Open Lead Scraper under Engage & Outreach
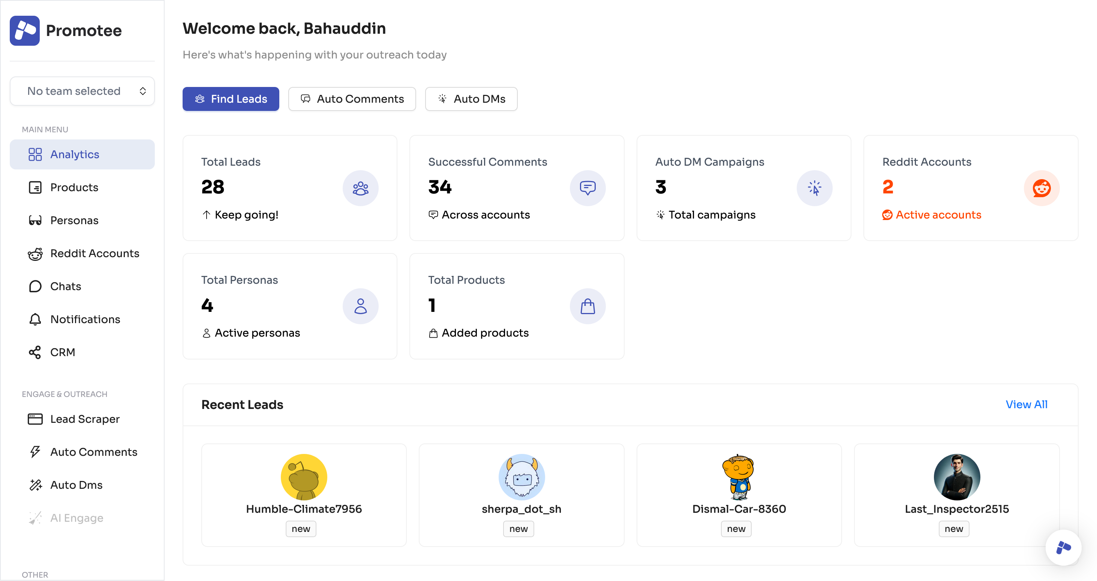The height and width of the screenshot is (581, 1097). (85, 419)
